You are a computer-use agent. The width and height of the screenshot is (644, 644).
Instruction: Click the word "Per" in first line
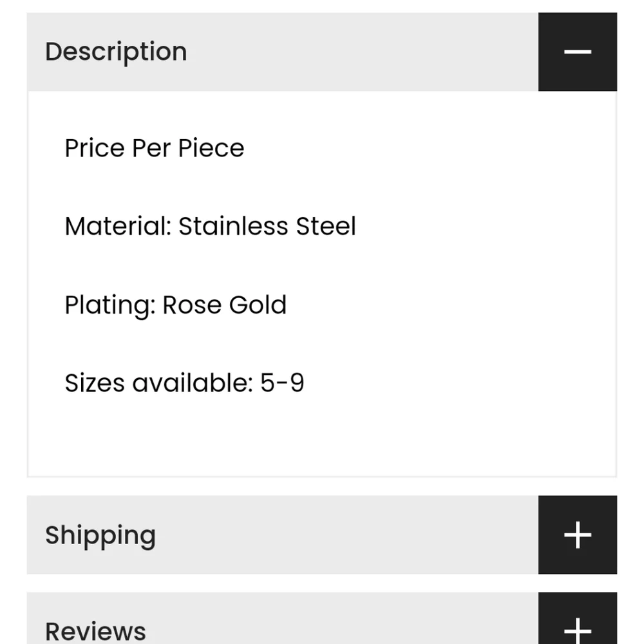(151, 149)
